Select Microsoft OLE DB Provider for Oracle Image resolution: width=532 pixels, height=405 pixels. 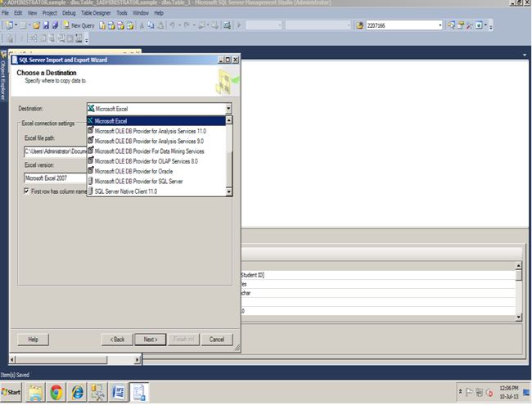click(156, 171)
